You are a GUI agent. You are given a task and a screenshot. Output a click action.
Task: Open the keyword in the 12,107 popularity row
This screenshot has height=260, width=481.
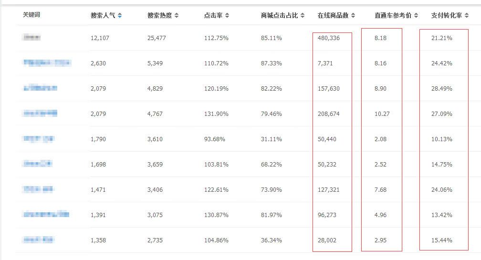coord(31,38)
